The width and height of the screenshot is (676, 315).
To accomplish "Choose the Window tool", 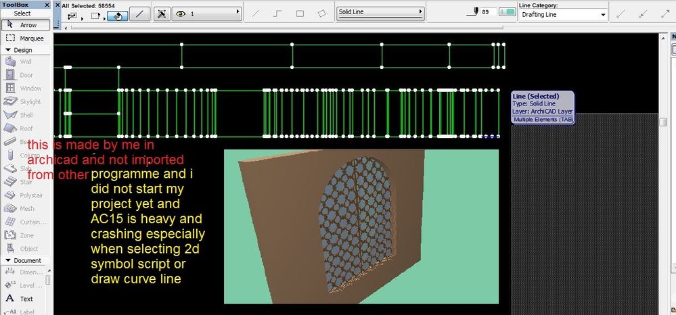I will tap(26, 89).
